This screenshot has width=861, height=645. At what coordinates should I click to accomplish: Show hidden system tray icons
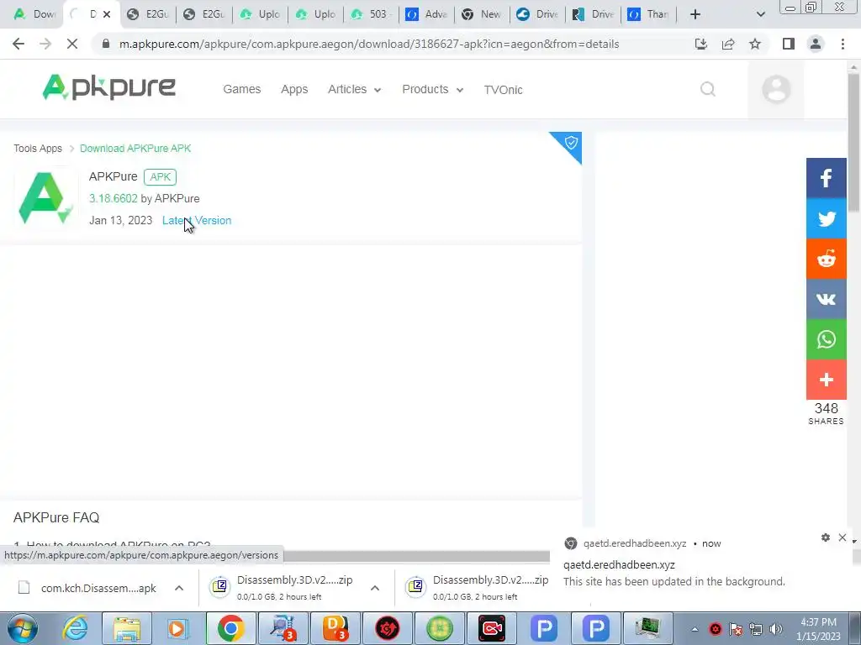pyautogui.click(x=695, y=629)
